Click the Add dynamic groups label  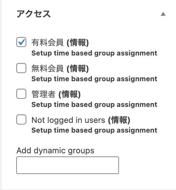point(55,150)
